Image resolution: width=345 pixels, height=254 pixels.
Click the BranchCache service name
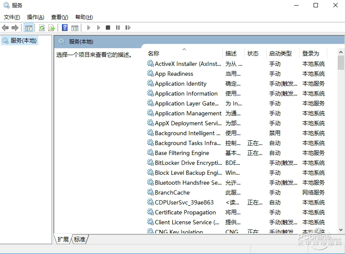tap(172, 192)
